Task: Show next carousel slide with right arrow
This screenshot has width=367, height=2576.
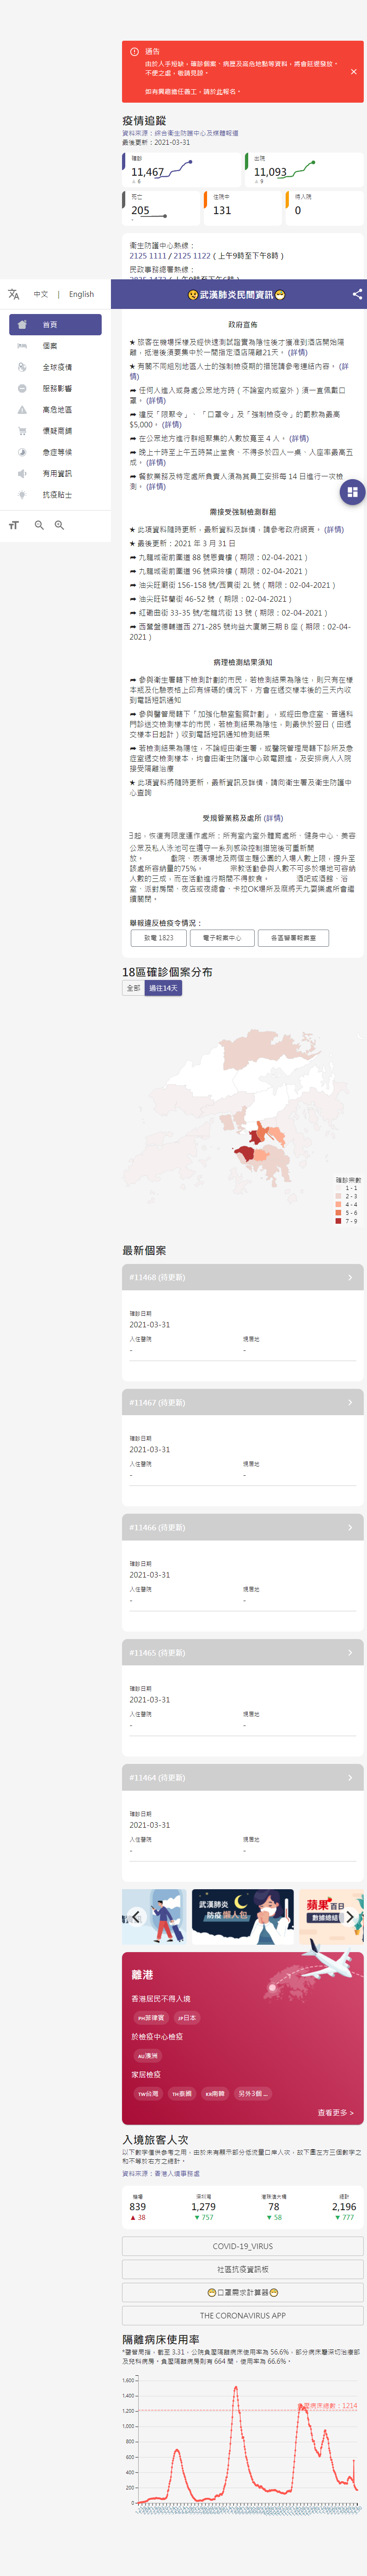Action: point(349,1917)
